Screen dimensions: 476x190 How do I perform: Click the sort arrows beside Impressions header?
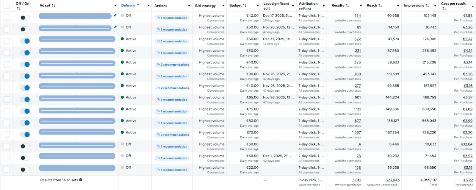coord(427,6)
